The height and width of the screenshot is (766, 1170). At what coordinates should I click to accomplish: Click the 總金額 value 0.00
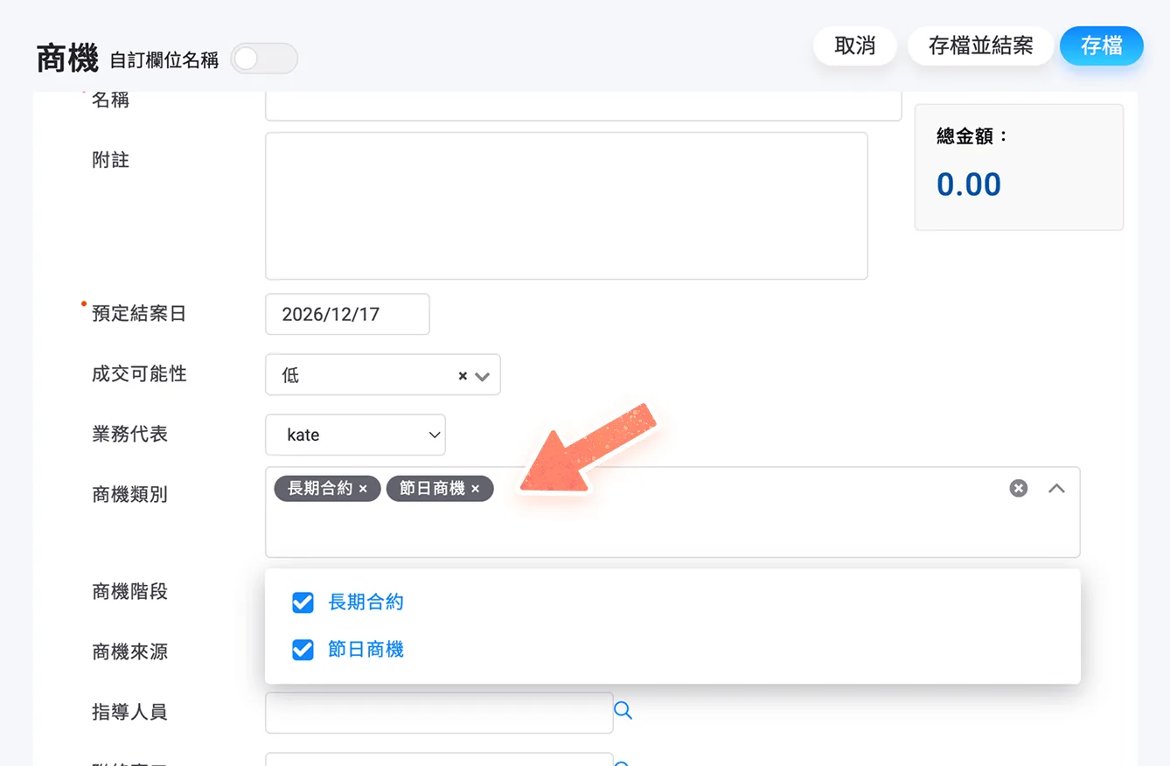[969, 185]
